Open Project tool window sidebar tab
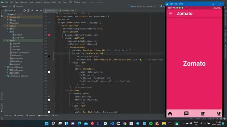Viewport: 227px width, 127px height. click(2, 13)
